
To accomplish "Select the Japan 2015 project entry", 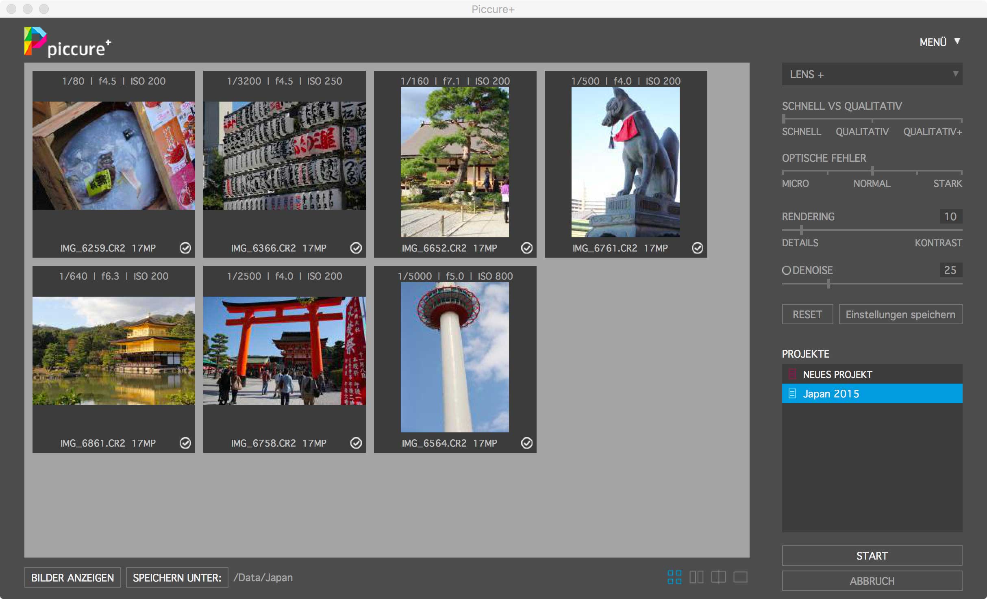I will [x=872, y=393].
